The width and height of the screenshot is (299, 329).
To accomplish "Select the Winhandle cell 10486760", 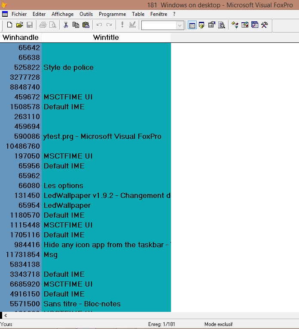I will (21, 146).
